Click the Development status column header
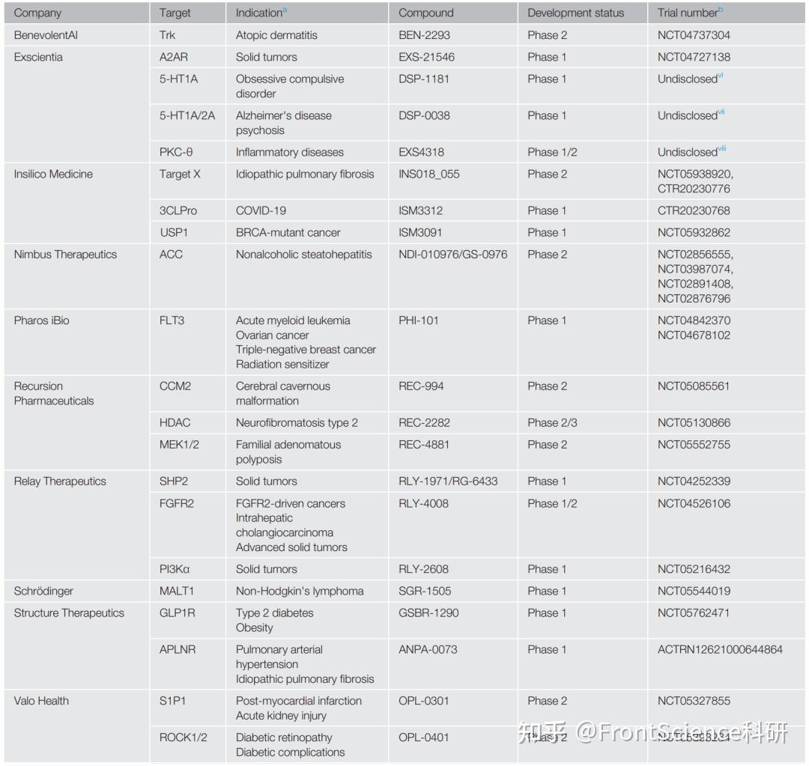This screenshot has height=766, width=809. click(x=575, y=13)
